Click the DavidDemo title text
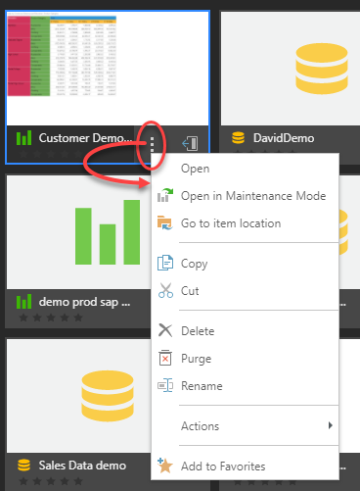 click(284, 138)
